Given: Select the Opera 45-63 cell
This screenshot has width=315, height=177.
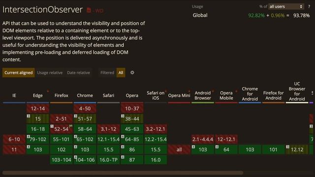Looking at the screenshot, I should (x=132, y=129).
